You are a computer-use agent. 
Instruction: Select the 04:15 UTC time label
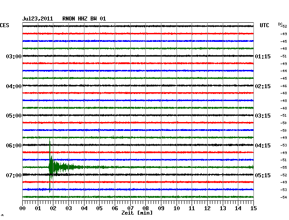(263, 146)
